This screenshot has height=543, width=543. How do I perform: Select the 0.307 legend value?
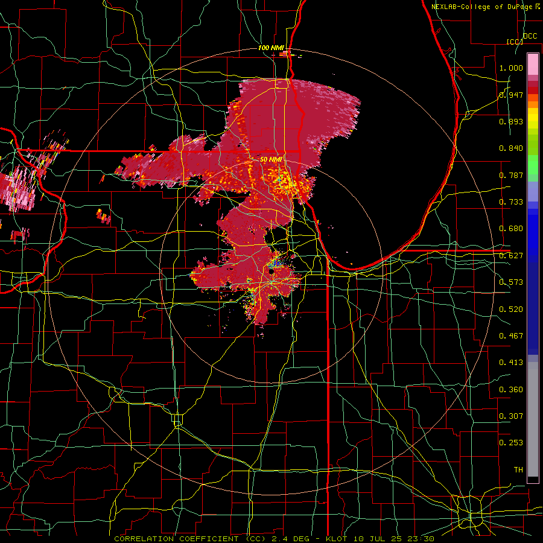click(x=511, y=416)
